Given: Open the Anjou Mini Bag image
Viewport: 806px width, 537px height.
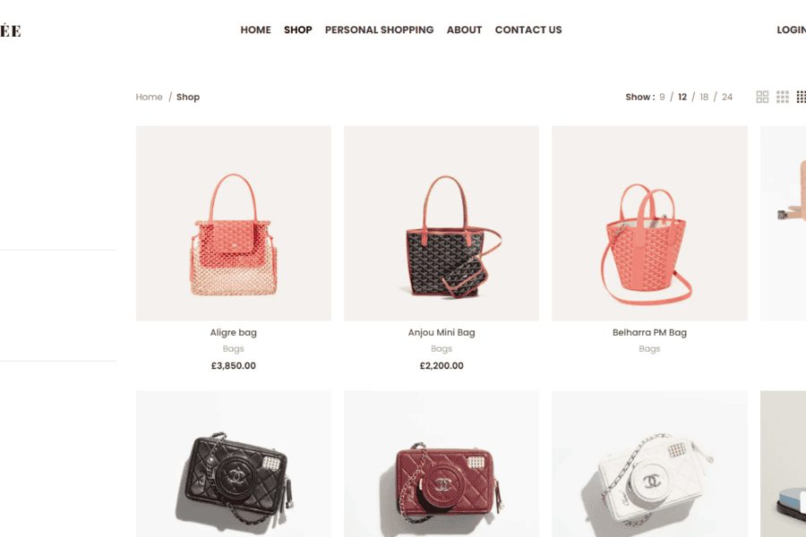Looking at the screenshot, I should [442, 223].
